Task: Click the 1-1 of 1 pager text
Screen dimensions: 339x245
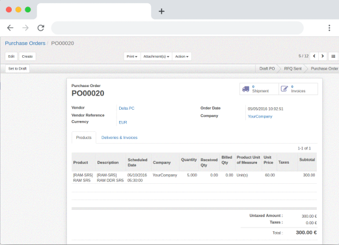Action: tap(304, 148)
